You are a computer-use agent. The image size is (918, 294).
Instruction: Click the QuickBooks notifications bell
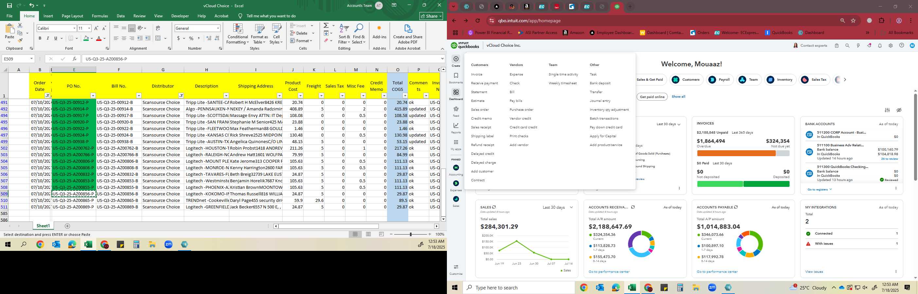(x=880, y=45)
